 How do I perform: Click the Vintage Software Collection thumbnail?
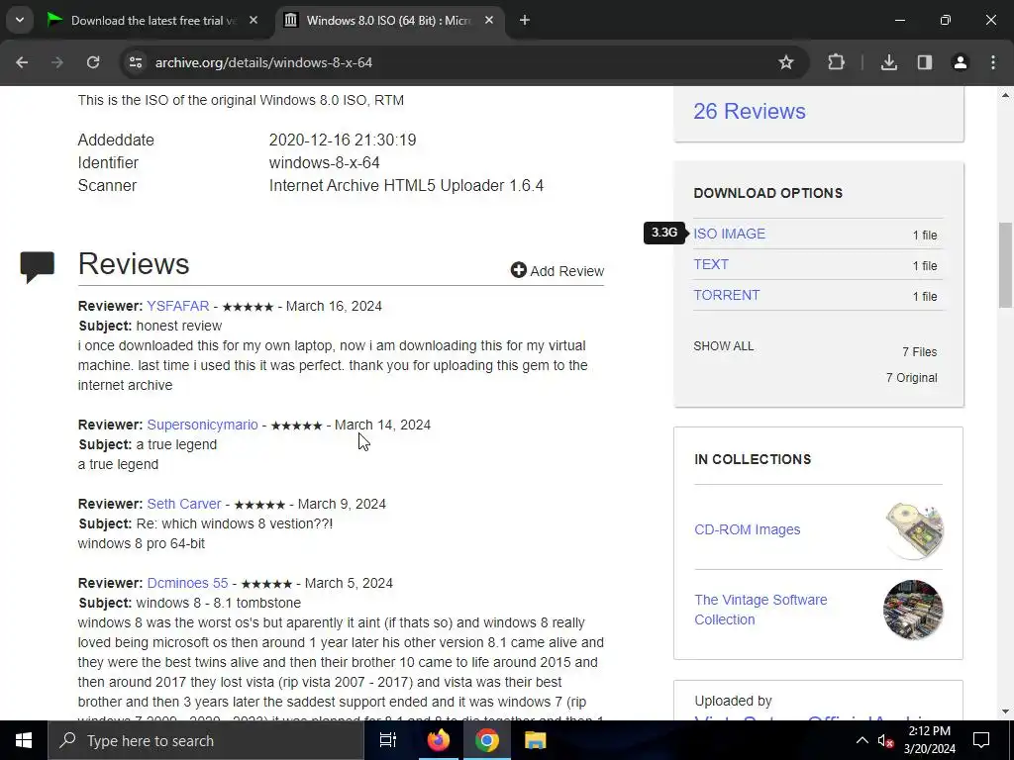click(x=913, y=610)
